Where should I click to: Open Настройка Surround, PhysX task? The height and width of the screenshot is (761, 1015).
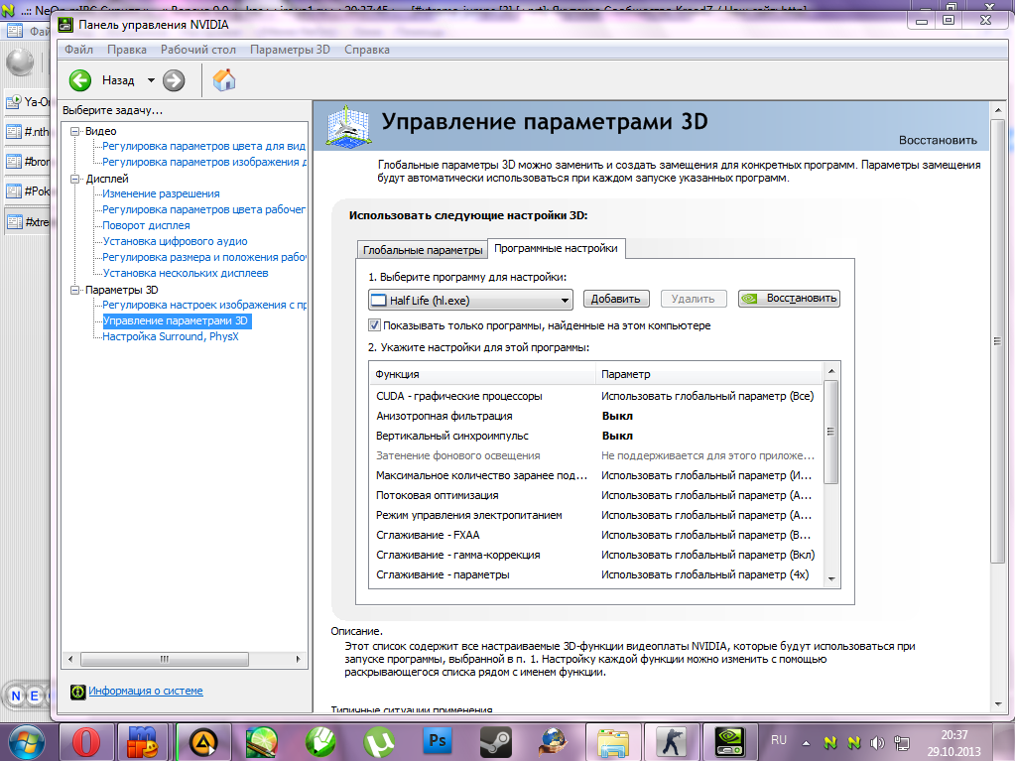[171, 336]
